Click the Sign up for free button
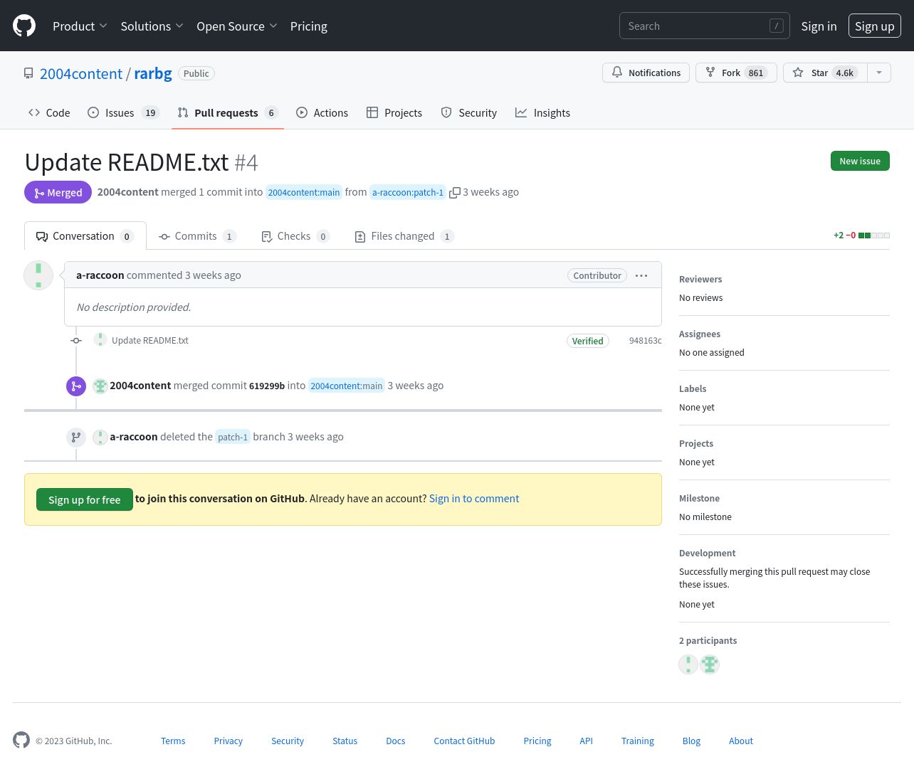Screen dimensions: 914x784 pyautogui.click(x=85, y=499)
